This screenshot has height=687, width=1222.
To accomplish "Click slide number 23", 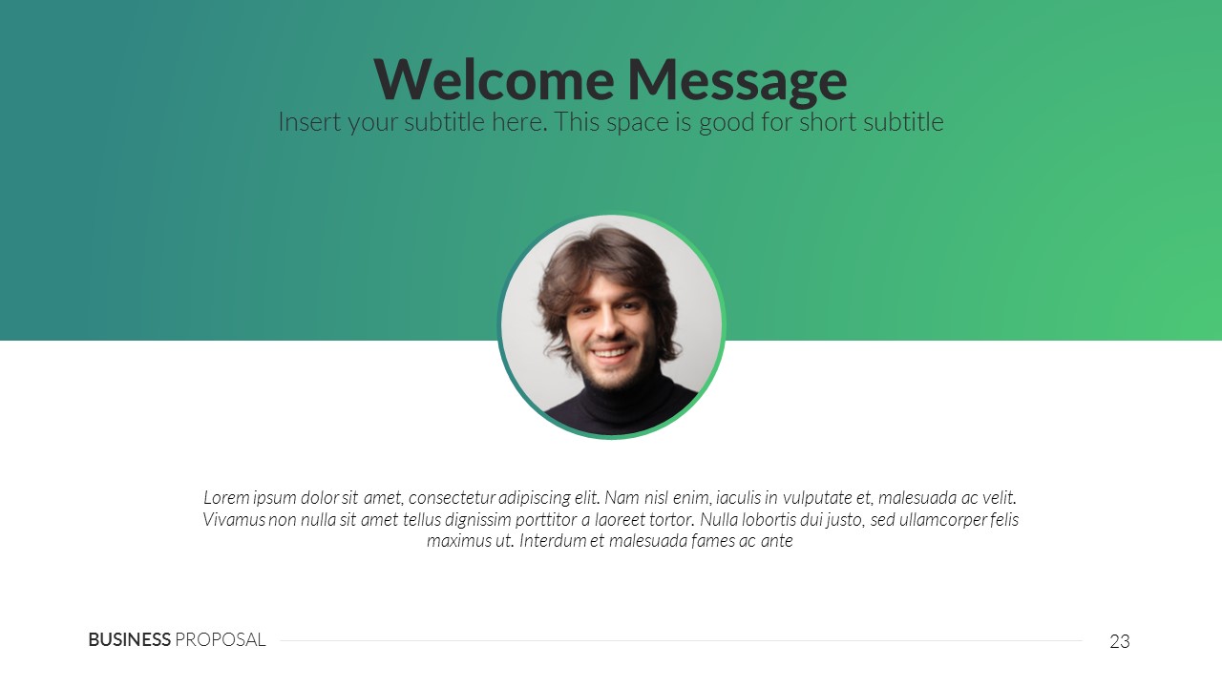I will 1120,641.
